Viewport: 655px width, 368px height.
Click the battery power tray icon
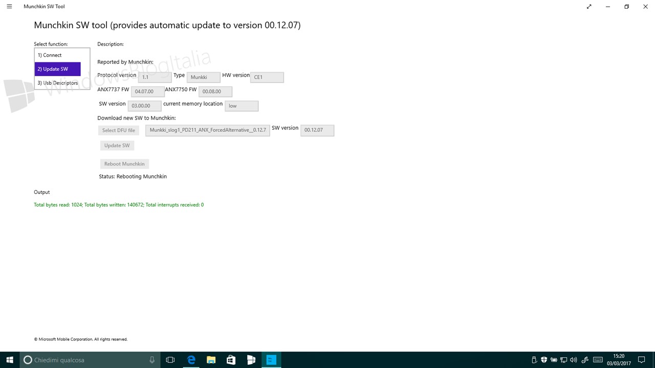[554, 360]
